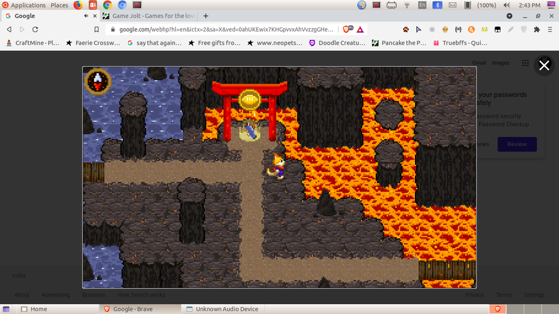The image size is (559, 314).
Task: Click the purple cursor arrow extension
Action: click(x=419, y=30)
